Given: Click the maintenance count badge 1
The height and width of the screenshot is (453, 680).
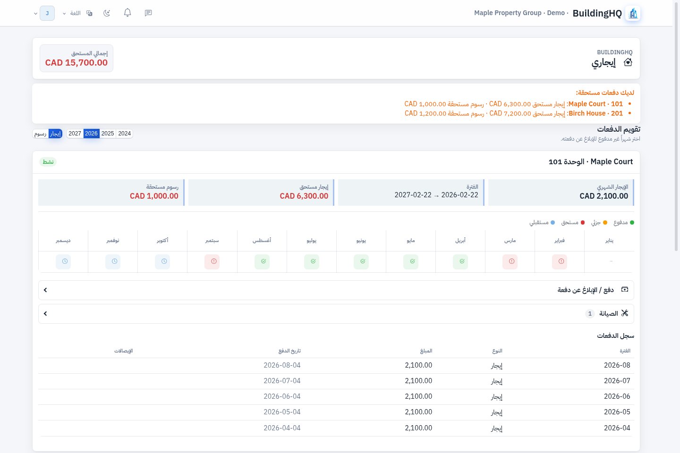Looking at the screenshot, I should [x=590, y=314].
